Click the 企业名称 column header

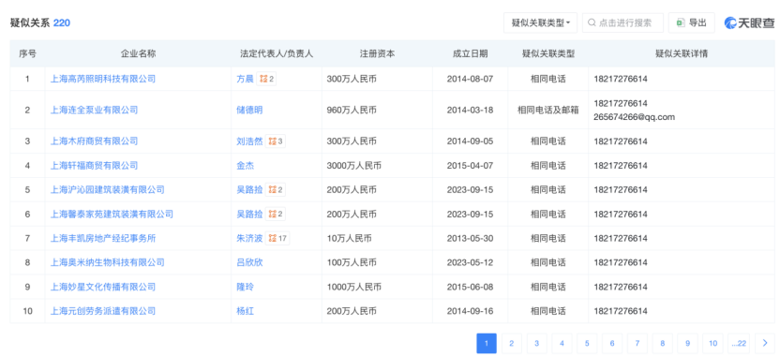pyautogui.click(x=139, y=53)
